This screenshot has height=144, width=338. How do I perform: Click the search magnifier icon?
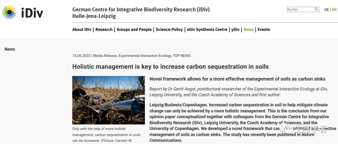pos(316,9)
